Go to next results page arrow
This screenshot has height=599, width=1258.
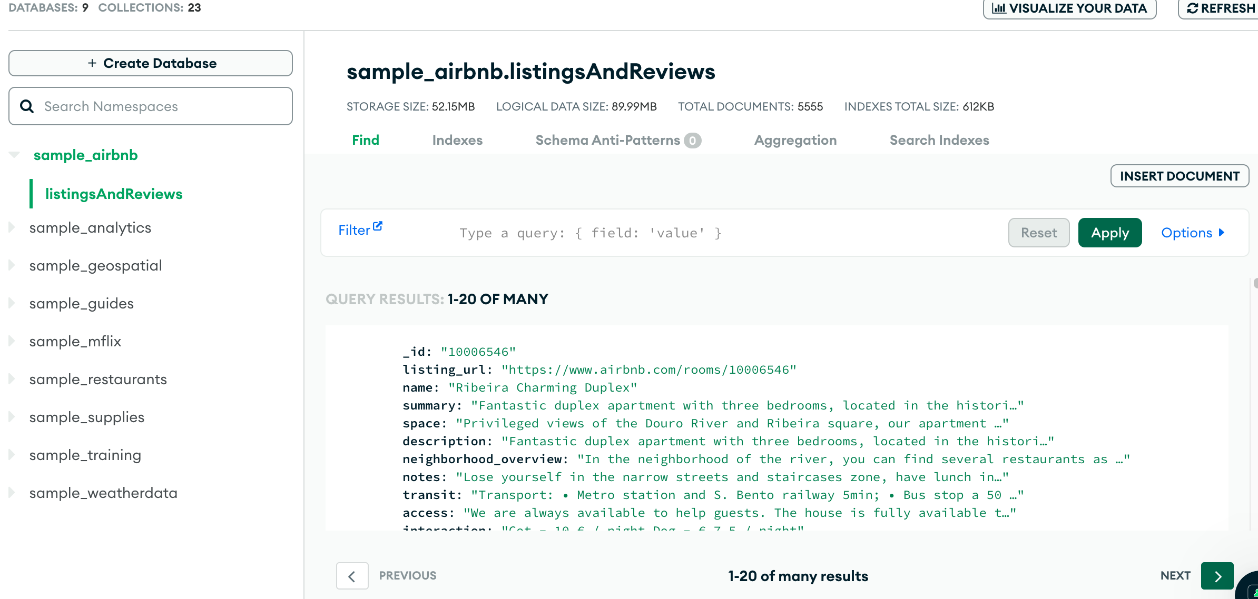[x=1217, y=576]
